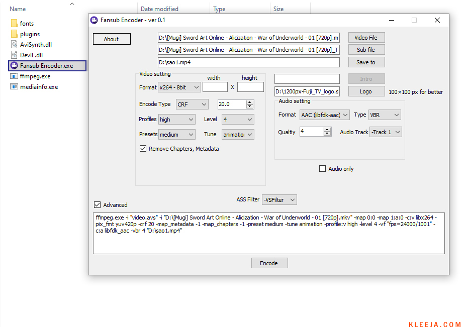This screenshot has height=327, width=468.
Task: Open the ASS Filter VSFilter dropdown
Action: [x=279, y=200]
